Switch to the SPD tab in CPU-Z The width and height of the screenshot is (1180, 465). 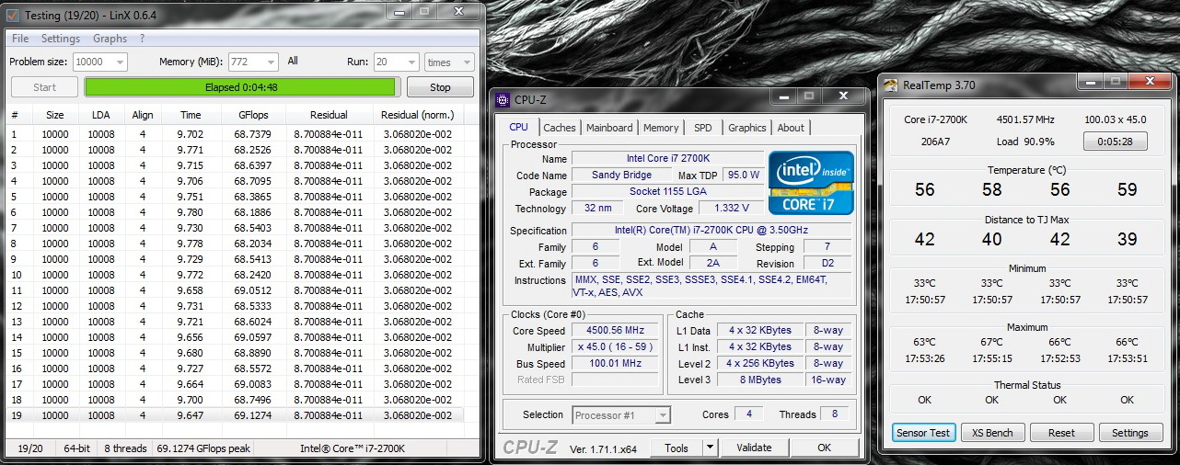703,128
